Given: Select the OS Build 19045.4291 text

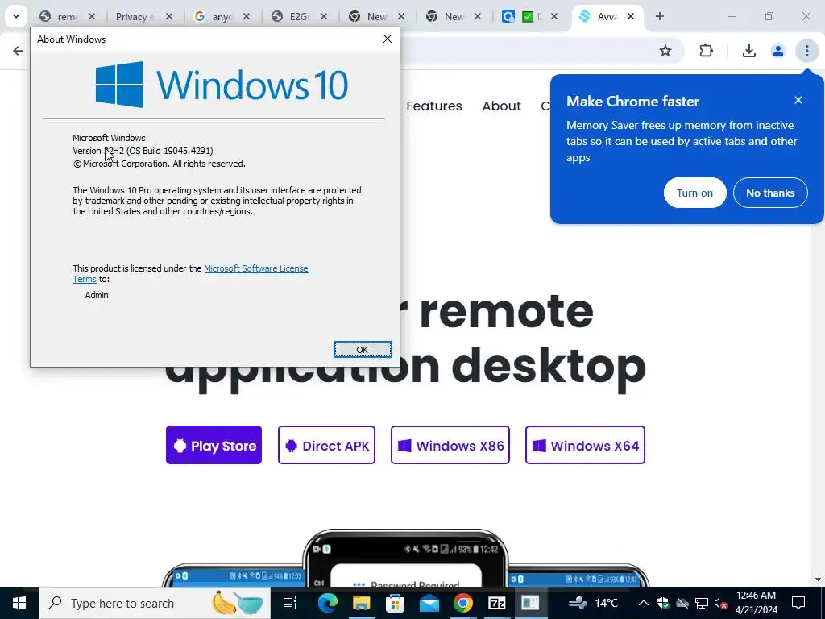Looking at the screenshot, I should (x=171, y=151).
